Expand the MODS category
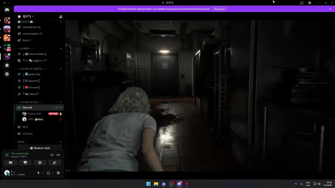The width and height of the screenshot is (335, 188). [x=22, y=142]
